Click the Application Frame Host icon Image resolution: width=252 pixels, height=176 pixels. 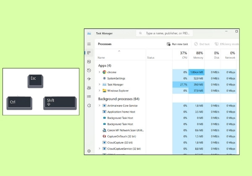point(104,112)
